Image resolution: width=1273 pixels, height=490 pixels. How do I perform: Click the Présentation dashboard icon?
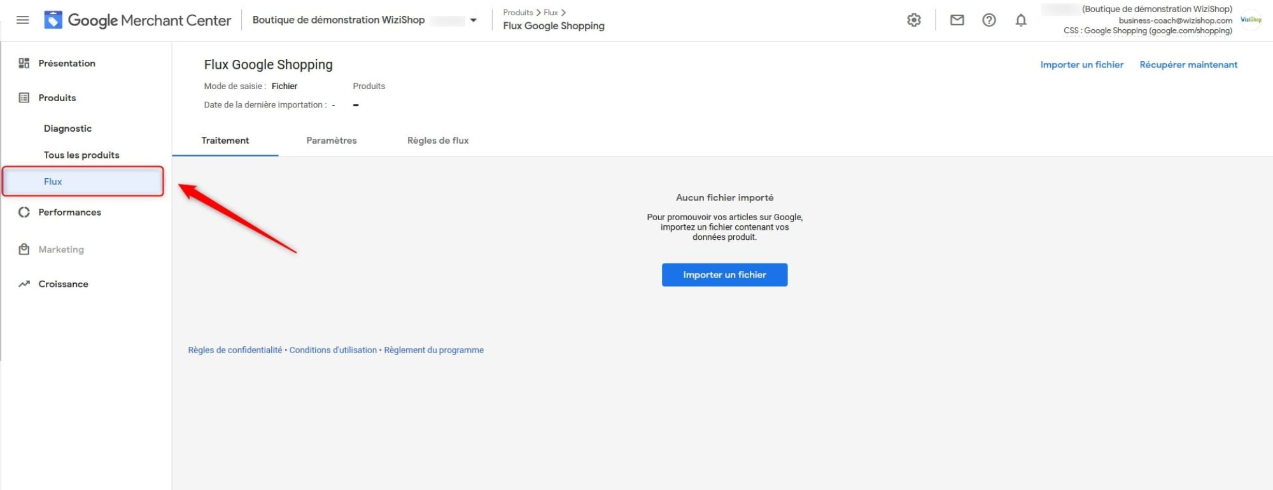pyautogui.click(x=24, y=63)
